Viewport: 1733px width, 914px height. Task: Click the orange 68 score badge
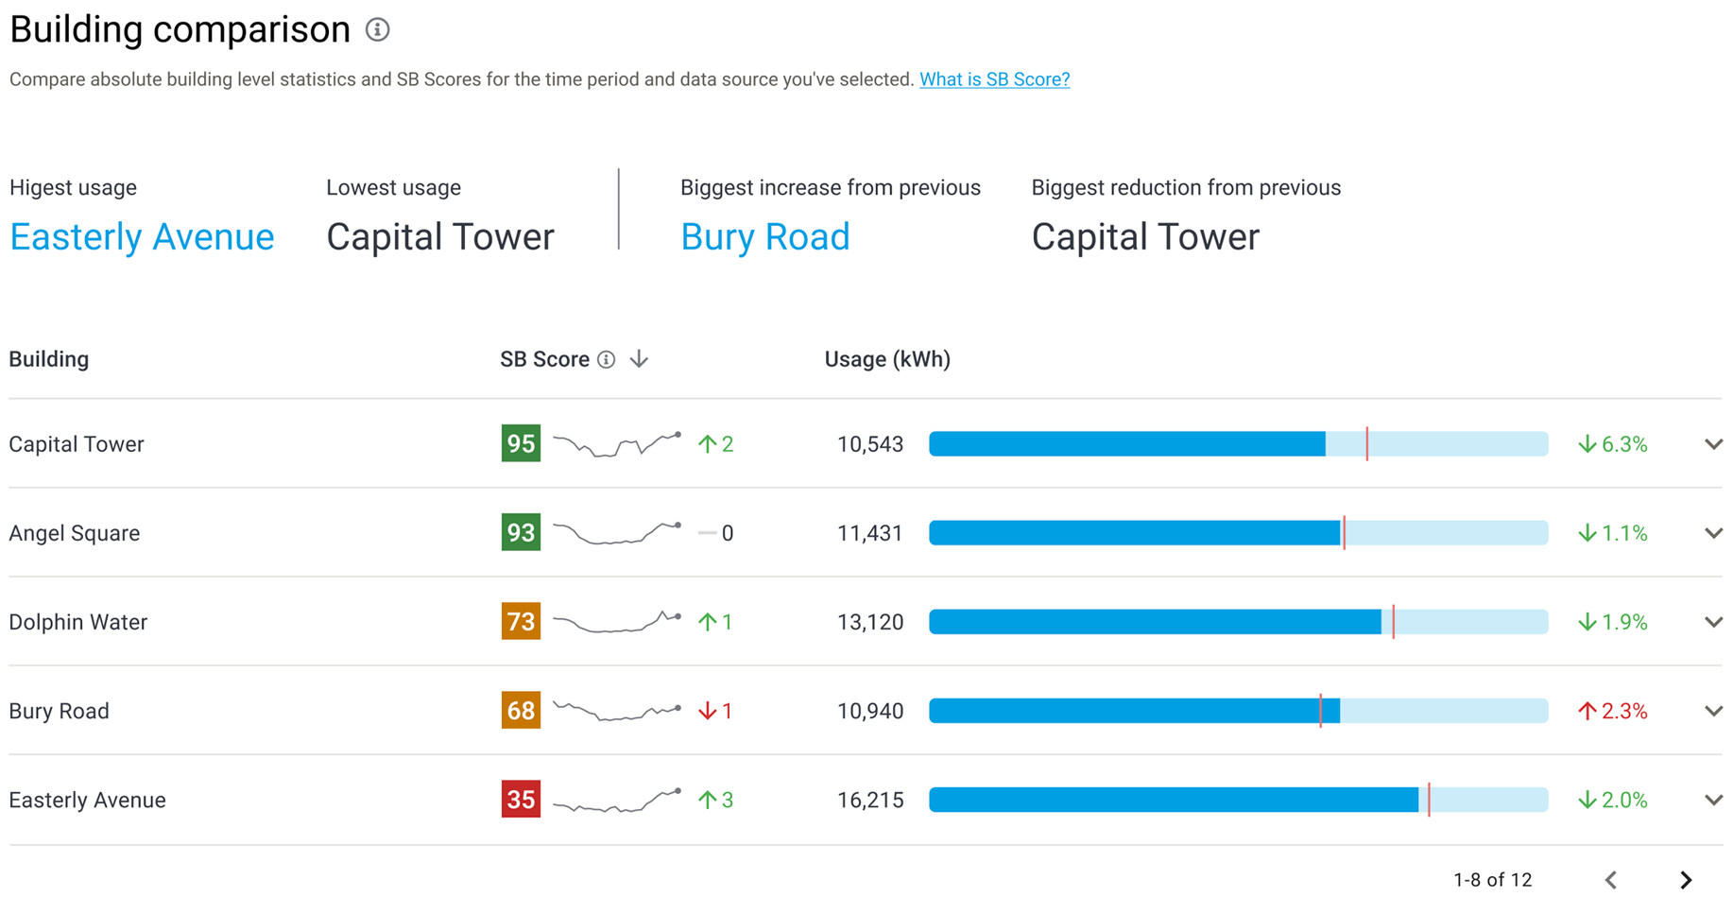click(521, 710)
